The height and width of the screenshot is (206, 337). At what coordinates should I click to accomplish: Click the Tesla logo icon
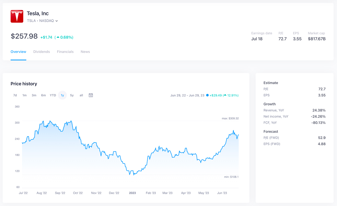tap(17, 16)
